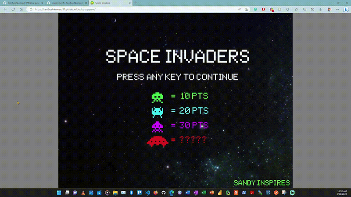Close the Deployments tab

tap(86, 3)
